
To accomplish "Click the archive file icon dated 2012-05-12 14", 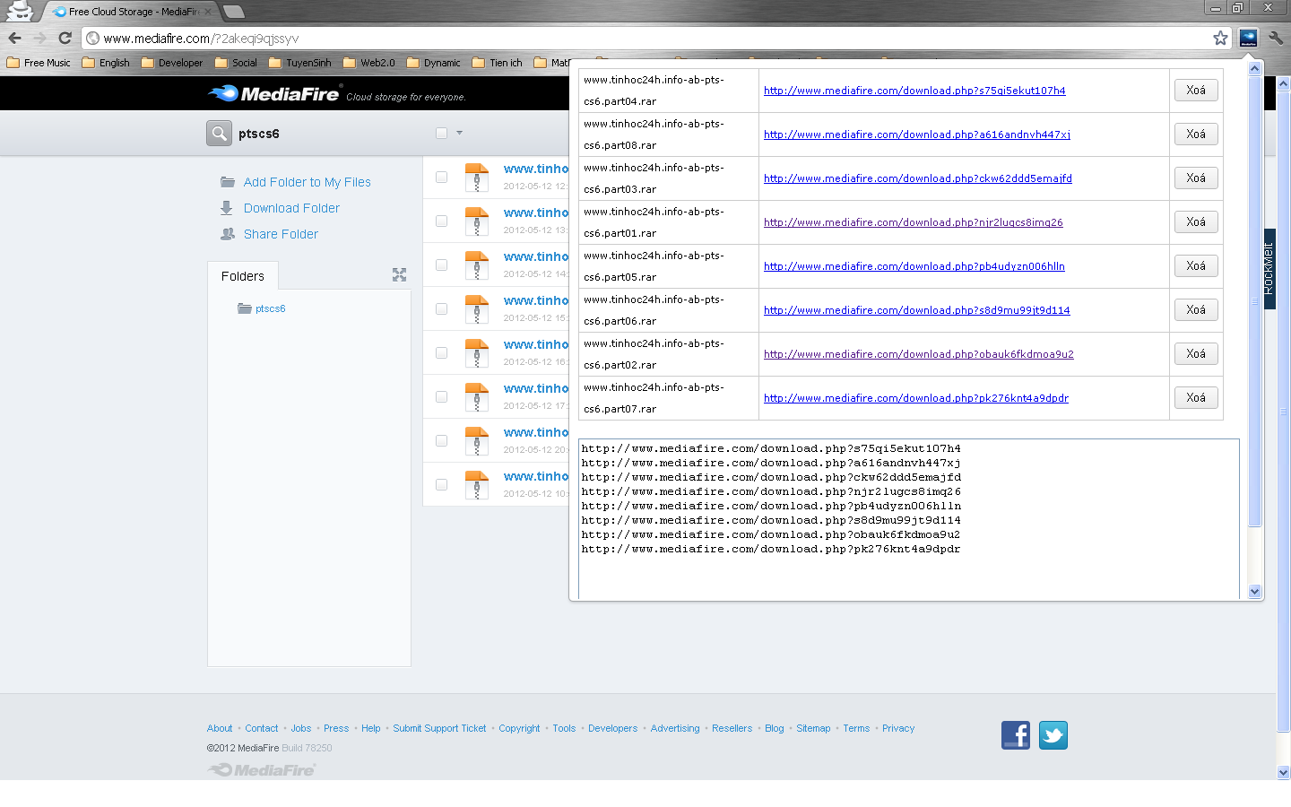I will (477, 265).
